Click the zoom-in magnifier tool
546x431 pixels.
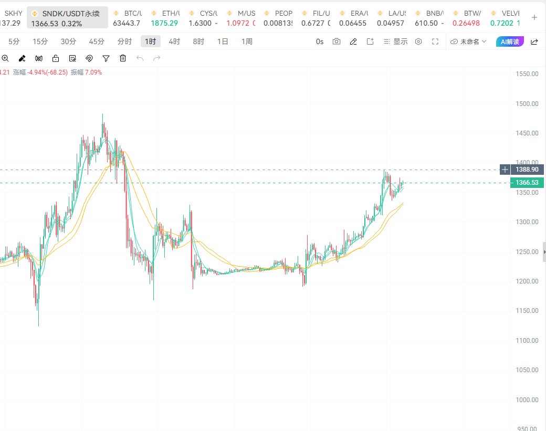point(5,58)
